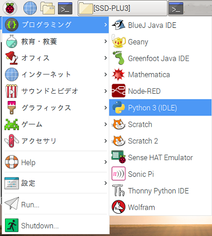Open the file manager folders icon in the taskbar

[47, 8]
